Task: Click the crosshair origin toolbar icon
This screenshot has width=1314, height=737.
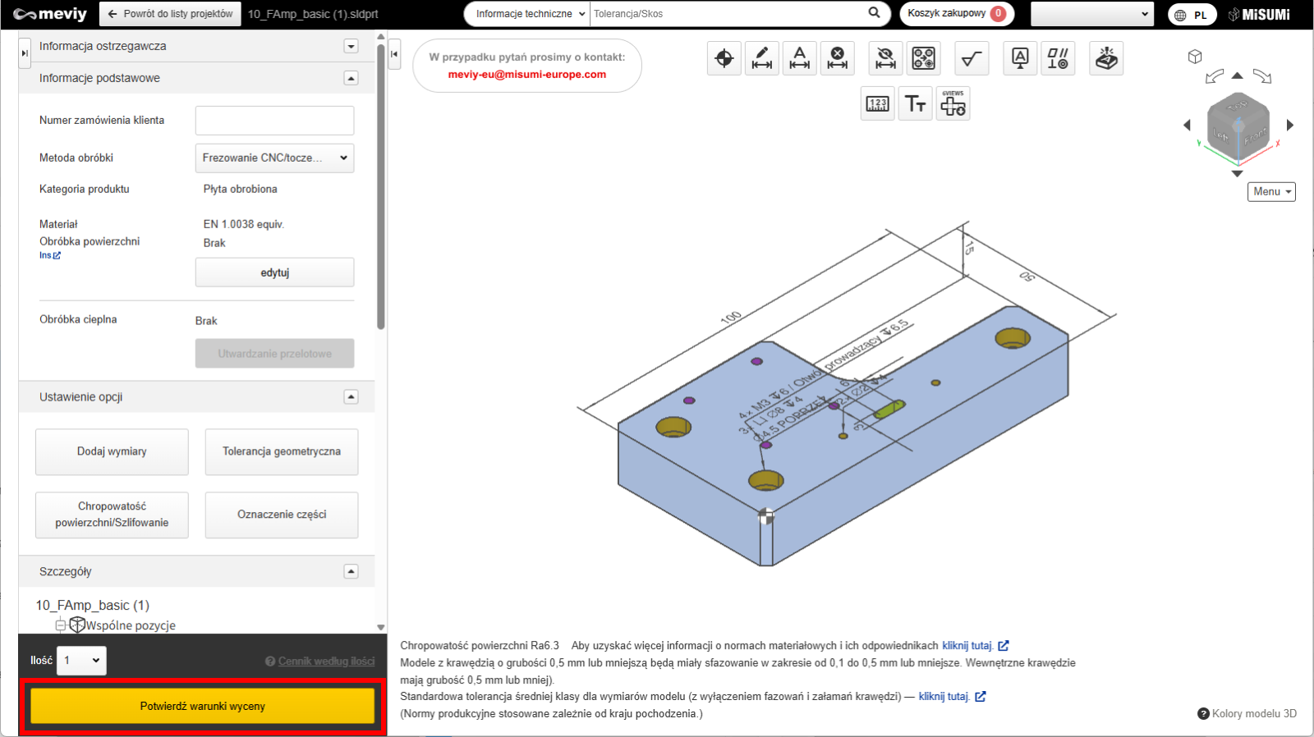Action: pos(724,58)
